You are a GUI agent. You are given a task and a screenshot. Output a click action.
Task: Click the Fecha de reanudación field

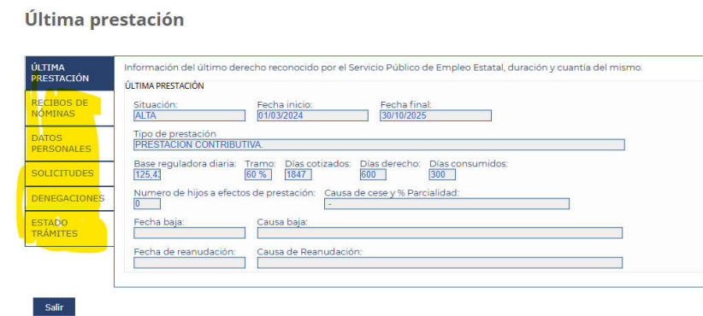pos(189,263)
